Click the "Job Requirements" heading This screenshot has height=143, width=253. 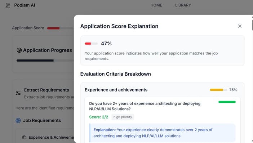(42, 120)
